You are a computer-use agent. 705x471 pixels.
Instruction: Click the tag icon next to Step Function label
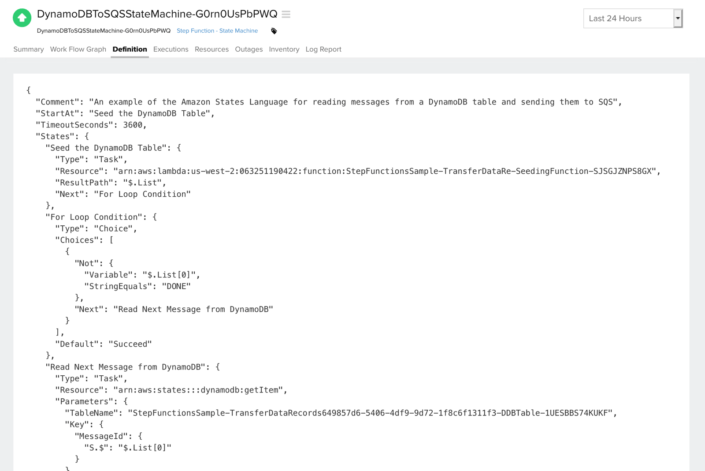pos(274,31)
